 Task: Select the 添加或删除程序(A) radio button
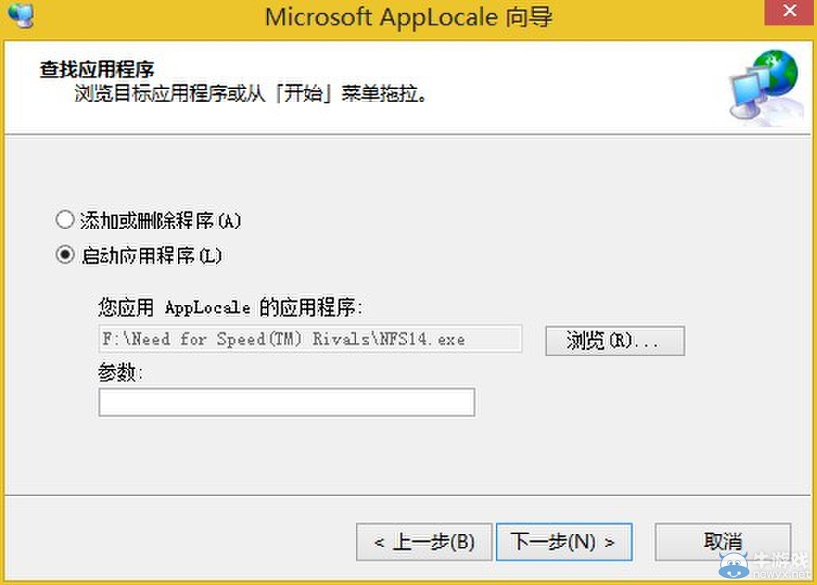(64, 220)
